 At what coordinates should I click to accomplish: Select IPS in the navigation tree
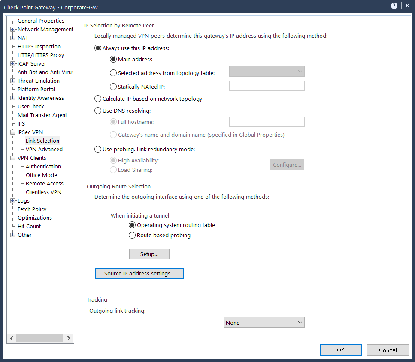coord(21,124)
